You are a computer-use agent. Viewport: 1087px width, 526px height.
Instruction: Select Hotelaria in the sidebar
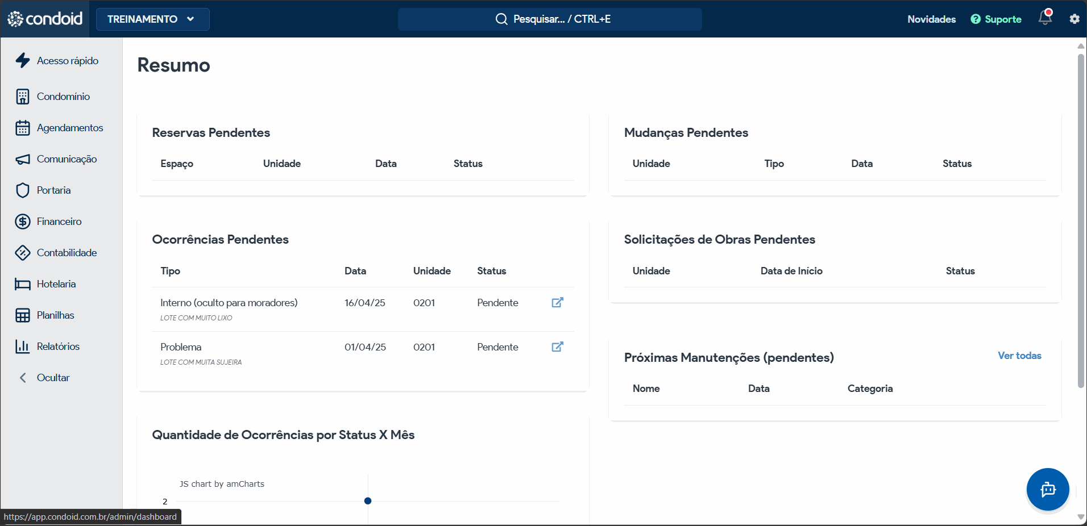[56, 284]
